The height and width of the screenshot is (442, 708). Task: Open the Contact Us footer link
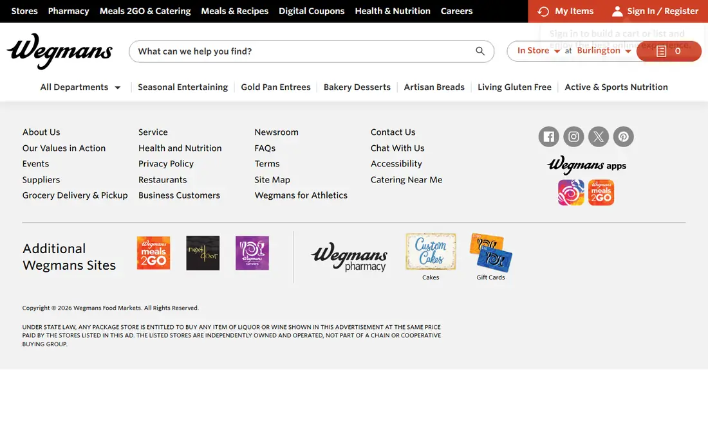[x=393, y=132]
